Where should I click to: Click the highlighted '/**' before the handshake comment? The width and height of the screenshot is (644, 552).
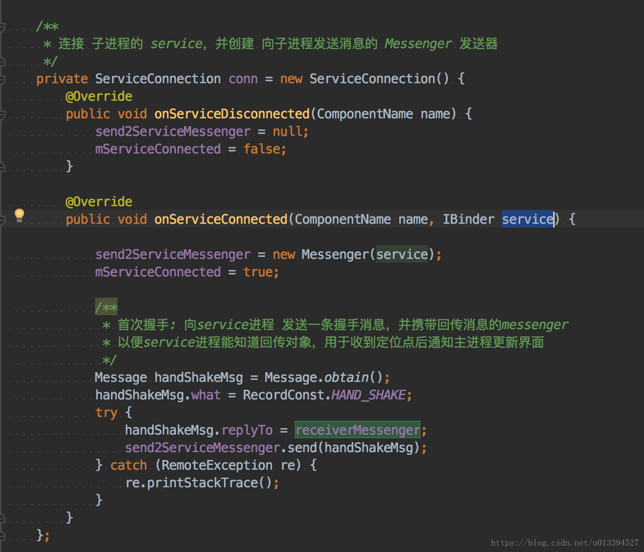pyautogui.click(x=106, y=307)
